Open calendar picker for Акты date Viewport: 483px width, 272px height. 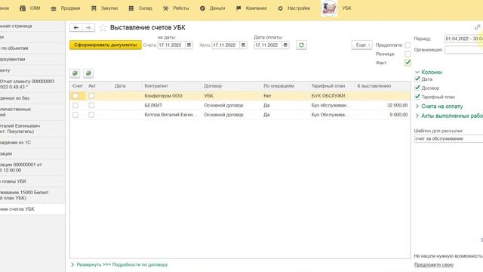pos(243,45)
